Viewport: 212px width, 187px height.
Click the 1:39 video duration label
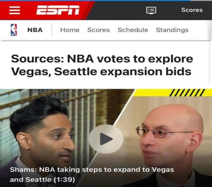click(x=64, y=180)
